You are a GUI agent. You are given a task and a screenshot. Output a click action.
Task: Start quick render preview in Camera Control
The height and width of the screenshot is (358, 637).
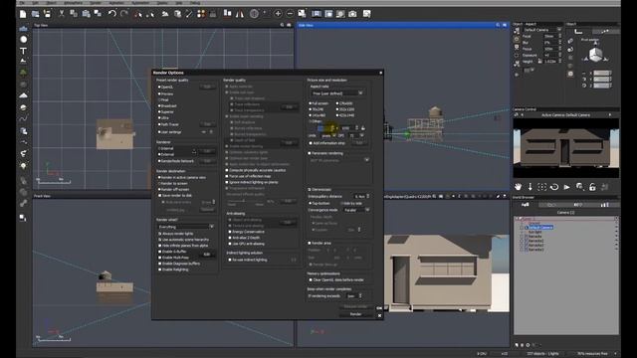click(x=566, y=187)
